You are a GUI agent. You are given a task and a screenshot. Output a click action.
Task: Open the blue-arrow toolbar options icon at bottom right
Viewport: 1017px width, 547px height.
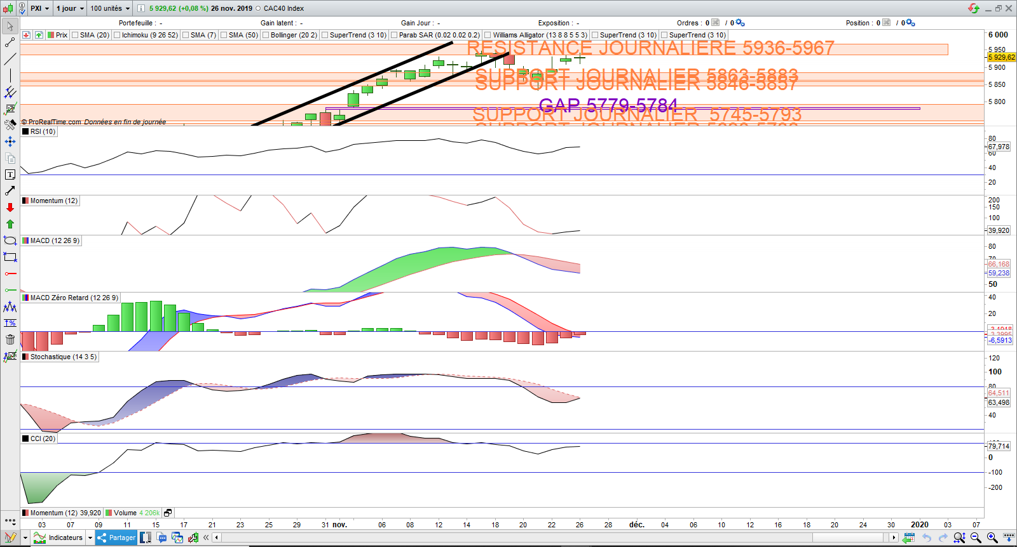1009,537
